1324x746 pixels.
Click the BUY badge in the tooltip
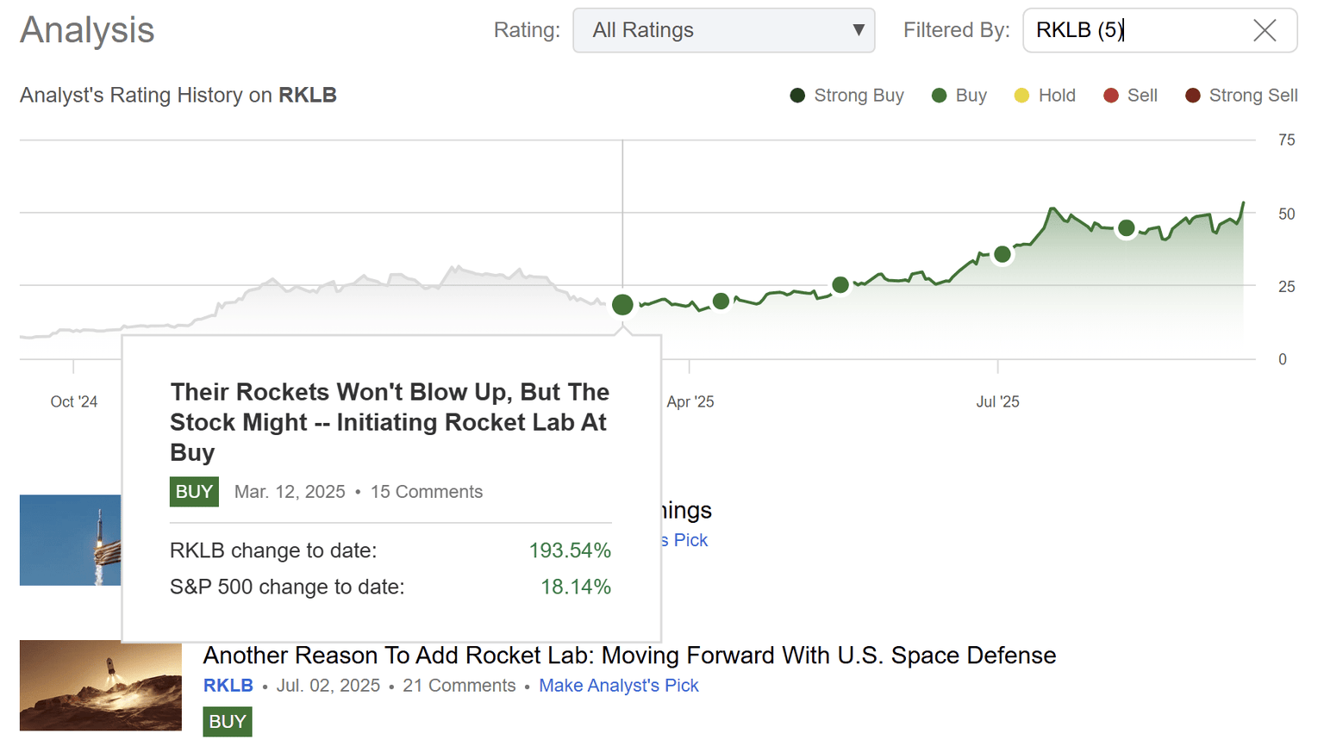[194, 492]
